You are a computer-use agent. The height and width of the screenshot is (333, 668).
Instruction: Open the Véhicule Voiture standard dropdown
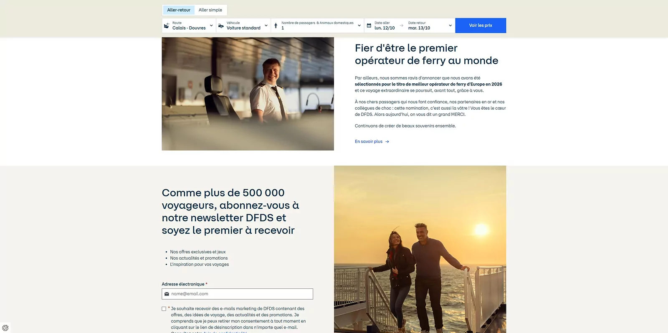click(243, 25)
